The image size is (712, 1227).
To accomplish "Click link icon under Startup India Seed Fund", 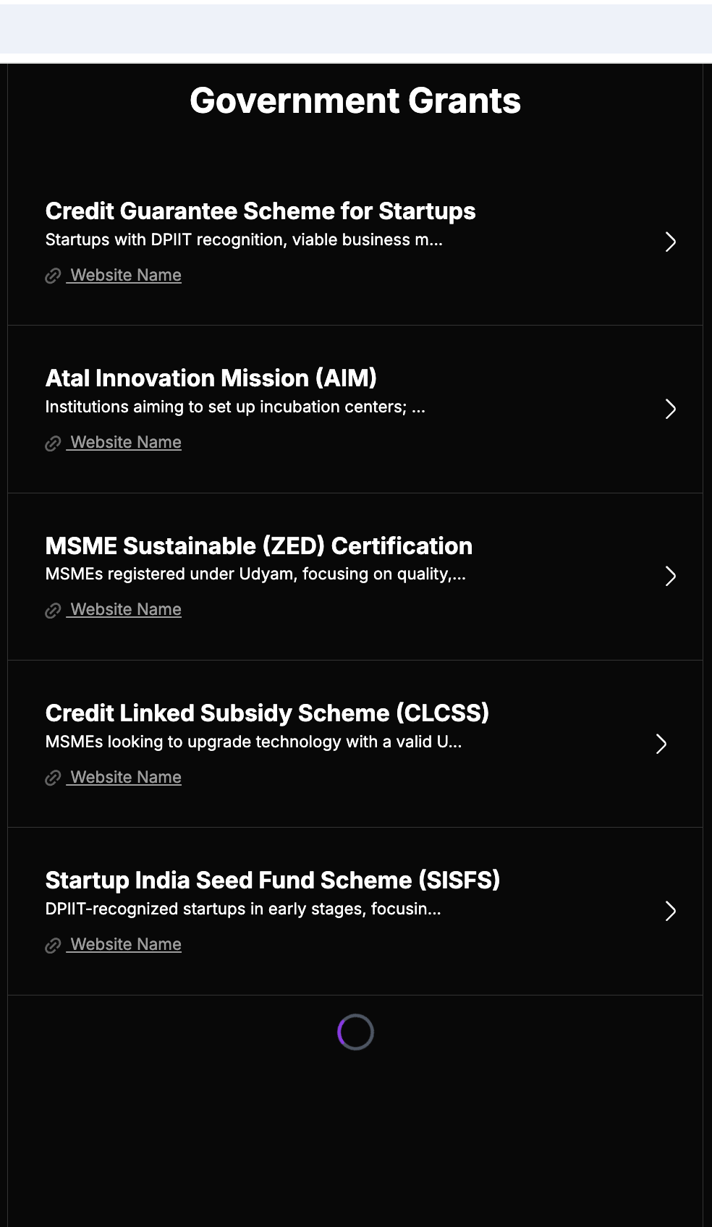I will pyautogui.click(x=53, y=946).
